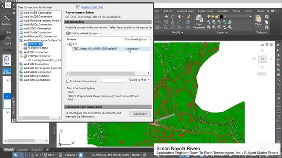Add a new layout with plus tab
282x158 pixels.
click(47, 149)
